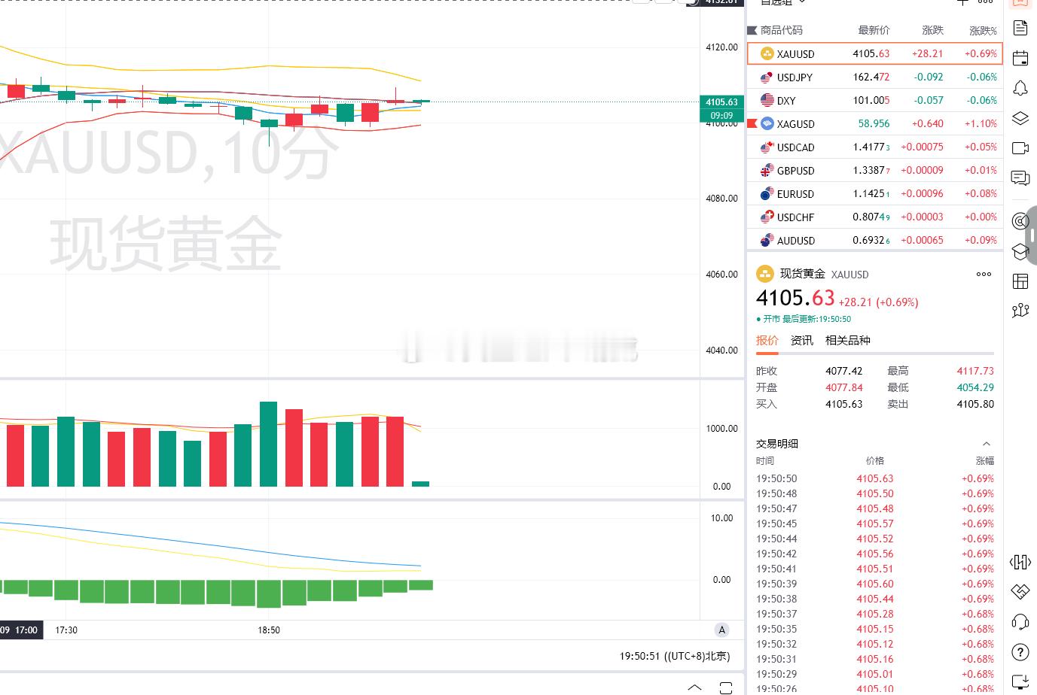Click the tallest green volume bar
Viewport: 1037px width, 695px height.
[269, 444]
